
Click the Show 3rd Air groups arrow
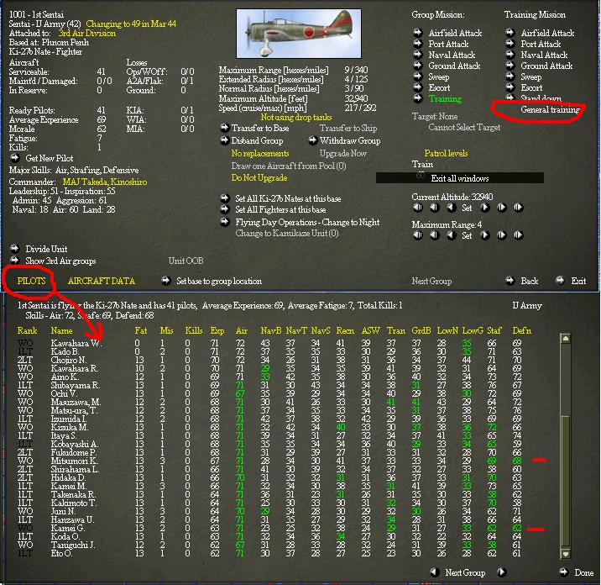tap(14, 261)
